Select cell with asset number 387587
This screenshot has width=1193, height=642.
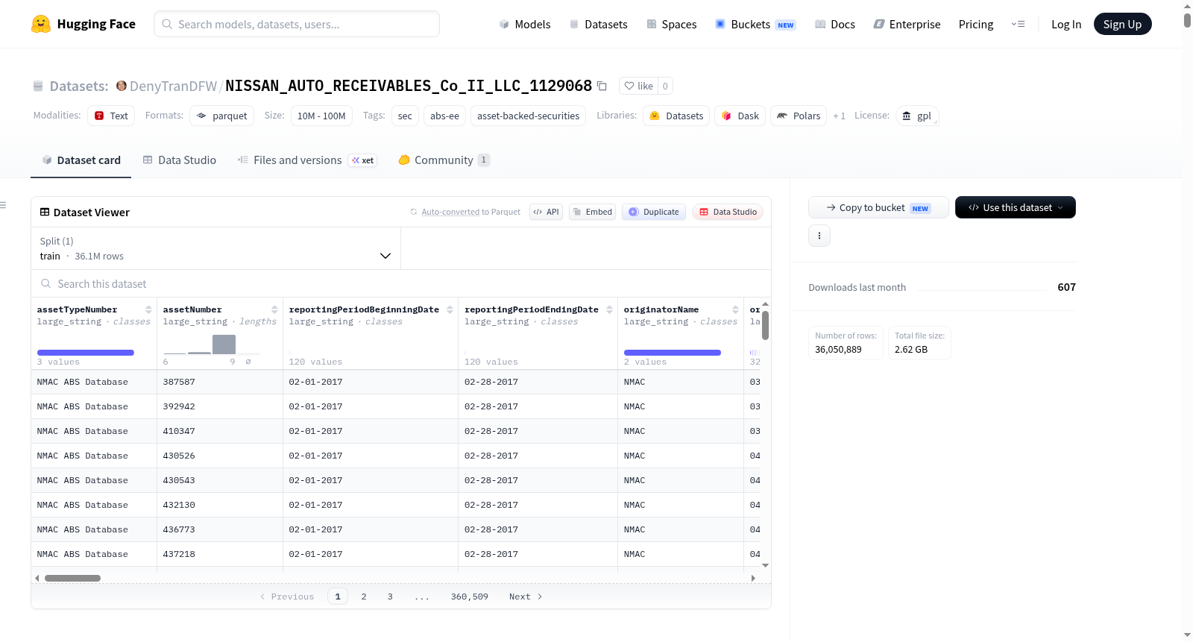pos(220,382)
